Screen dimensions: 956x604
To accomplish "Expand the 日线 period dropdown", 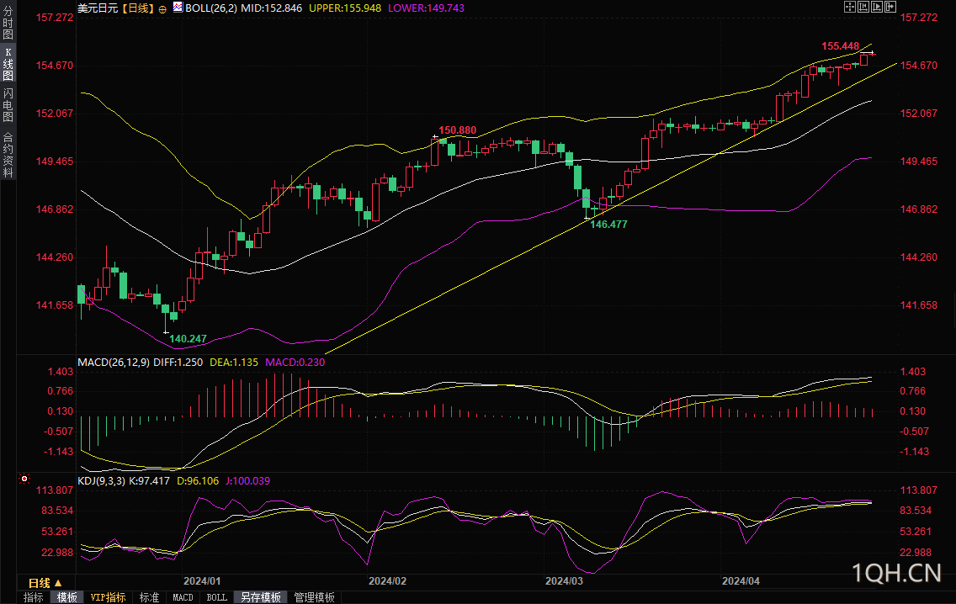I will [x=45, y=583].
